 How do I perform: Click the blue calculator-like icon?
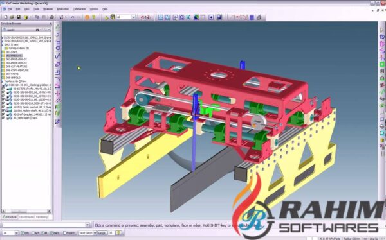[x=252, y=17]
